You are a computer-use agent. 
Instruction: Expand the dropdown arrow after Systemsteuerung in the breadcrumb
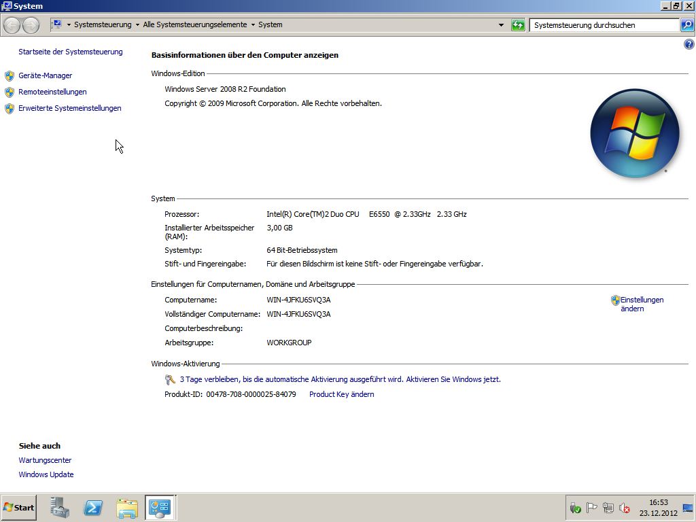137,25
